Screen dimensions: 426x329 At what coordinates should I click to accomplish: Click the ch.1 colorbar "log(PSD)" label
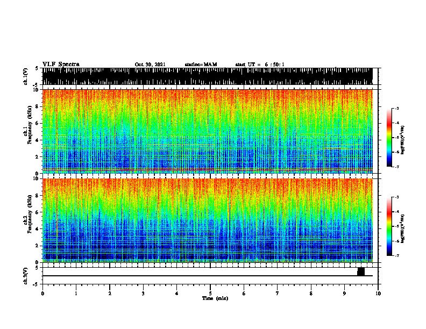tap(403, 140)
